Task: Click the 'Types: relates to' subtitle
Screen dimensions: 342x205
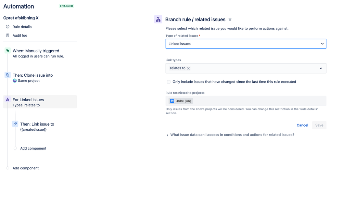Action: [26, 105]
